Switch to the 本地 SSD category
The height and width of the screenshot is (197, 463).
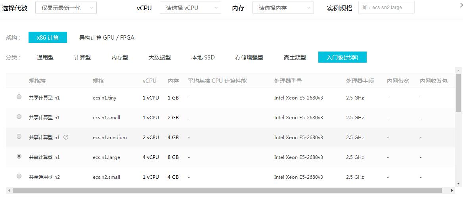pyautogui.click(x=203, y=57)
